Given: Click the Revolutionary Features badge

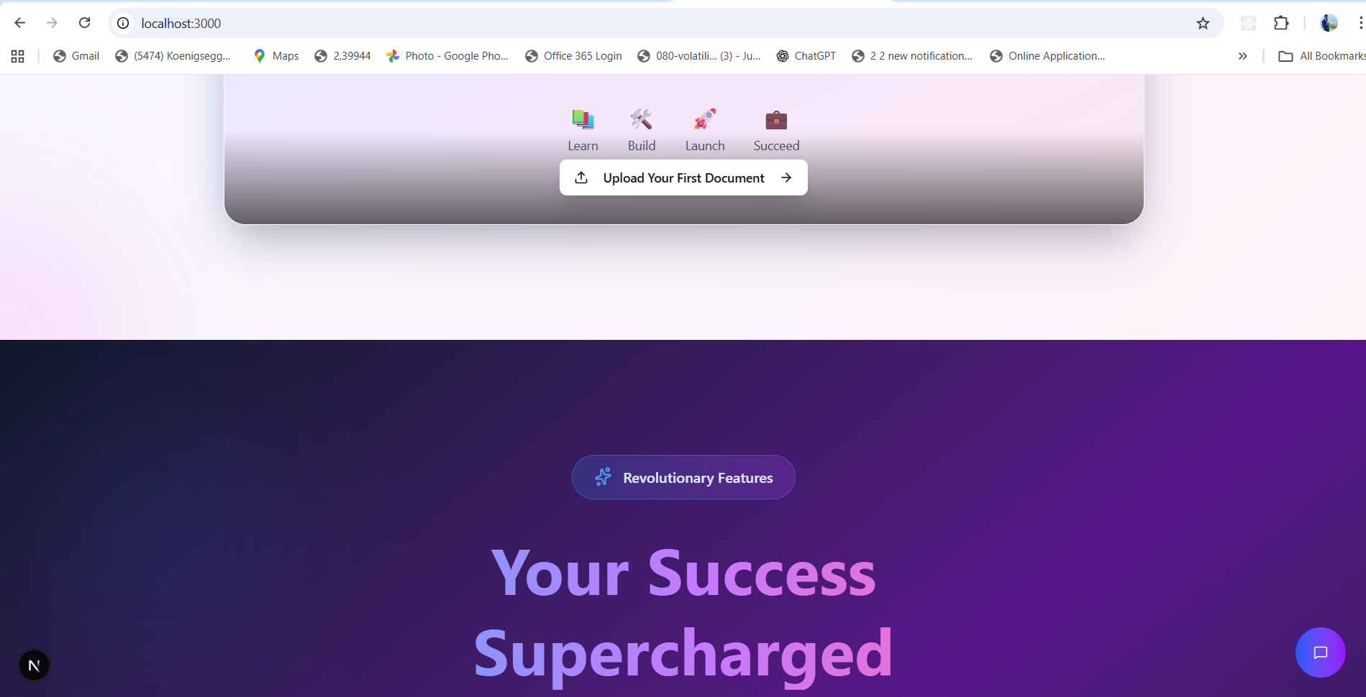Looking at the screenshot, I should tap(683, 477).
